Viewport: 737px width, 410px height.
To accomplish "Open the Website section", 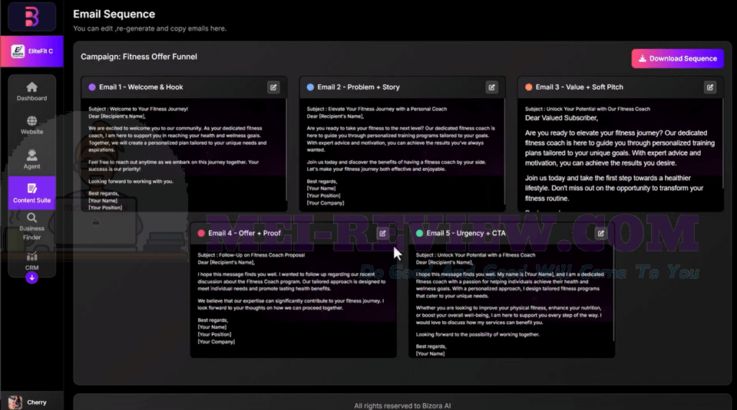I will click(32, 125).
